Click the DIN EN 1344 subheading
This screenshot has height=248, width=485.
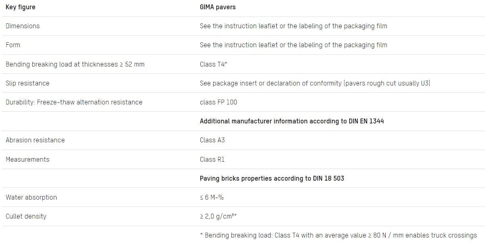pyautogui.click(x=292, y=121)
